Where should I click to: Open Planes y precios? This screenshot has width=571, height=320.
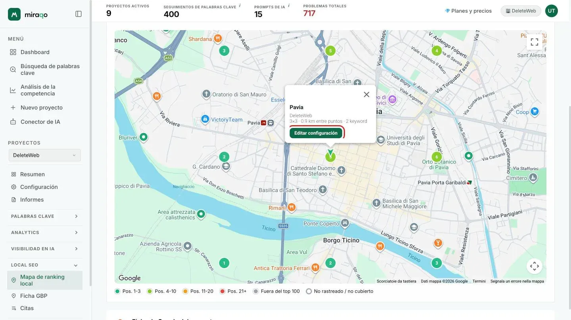click(x=468, y=11)
